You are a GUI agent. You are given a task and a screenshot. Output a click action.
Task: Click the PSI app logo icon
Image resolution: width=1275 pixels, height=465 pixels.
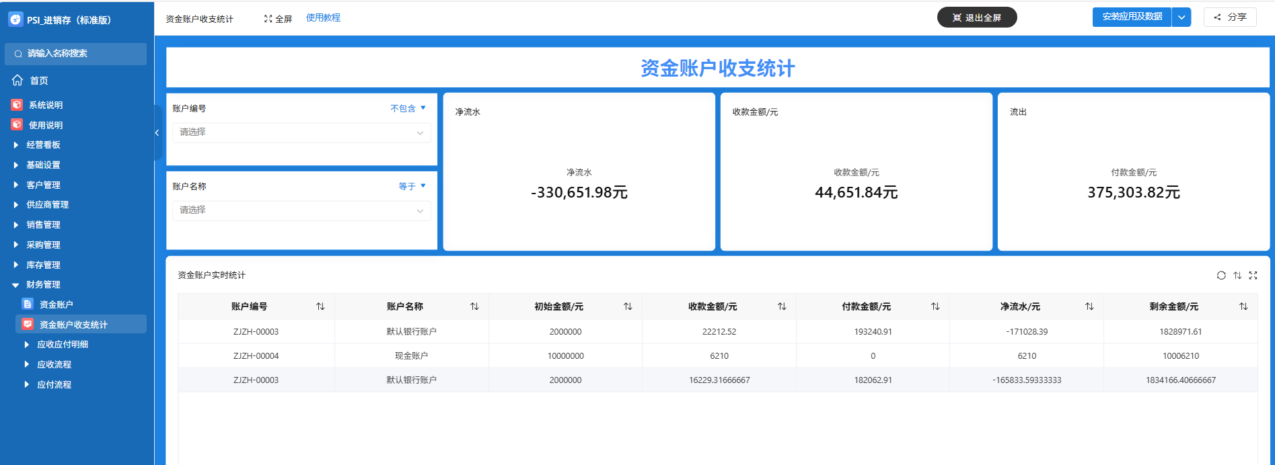[x=15, y=19]
